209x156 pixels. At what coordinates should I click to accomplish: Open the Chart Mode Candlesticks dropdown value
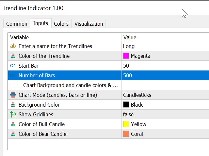[x=137, y=95]
